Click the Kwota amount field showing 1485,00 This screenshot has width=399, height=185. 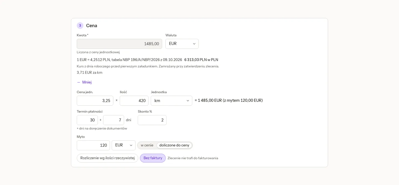119,44
